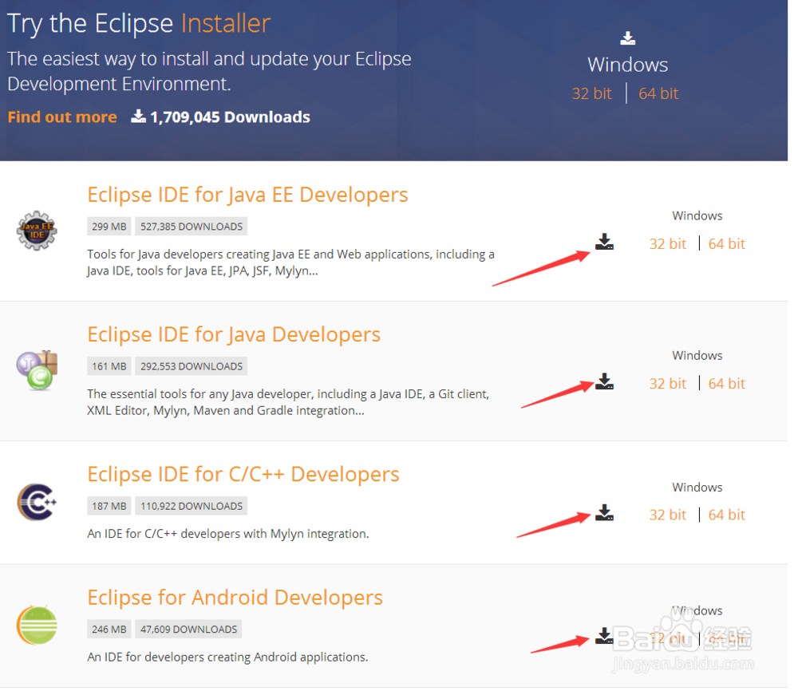
Task: Click the download icon above Windows in the Installer banner
Action: [627, 38]
